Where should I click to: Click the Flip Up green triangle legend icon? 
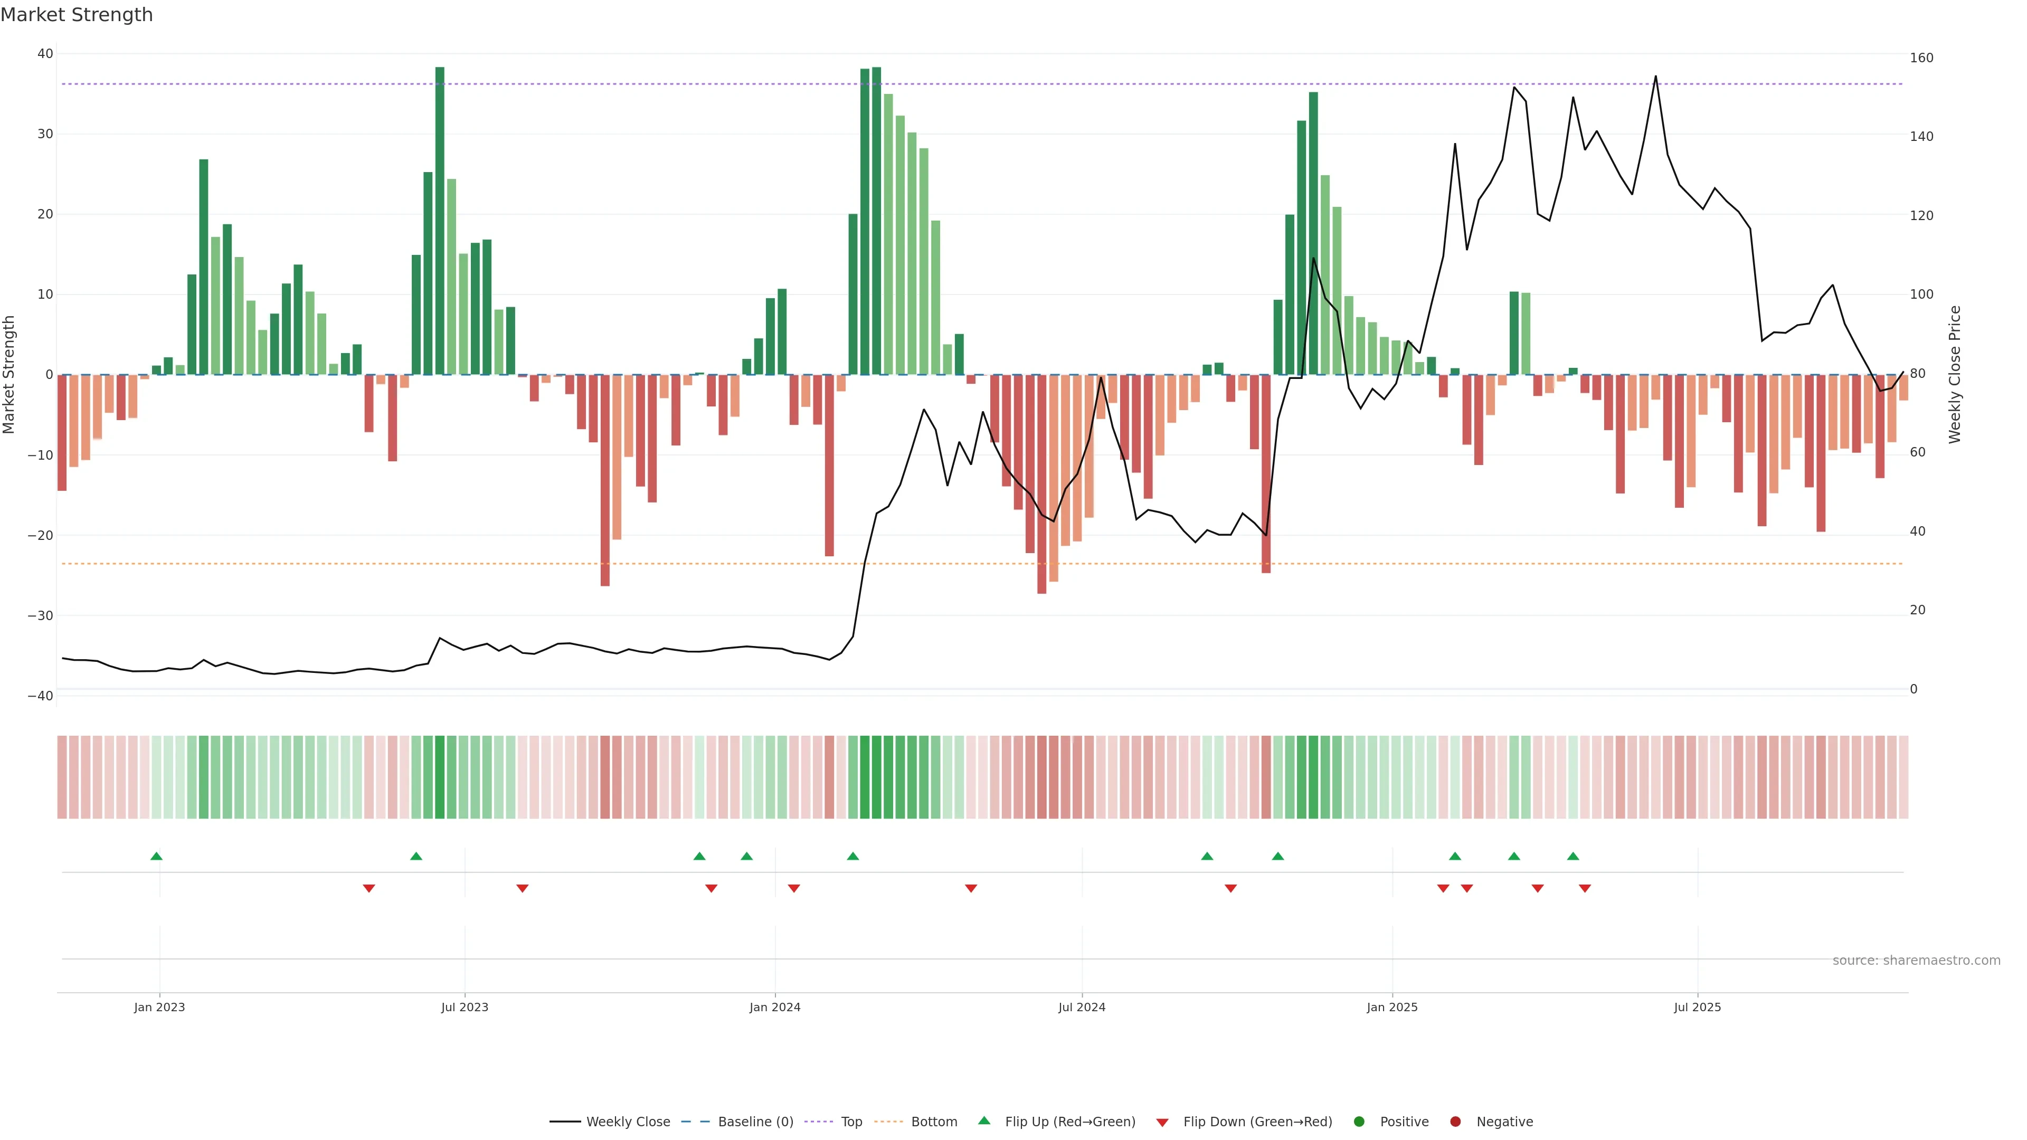click(x=983, y=1121)
